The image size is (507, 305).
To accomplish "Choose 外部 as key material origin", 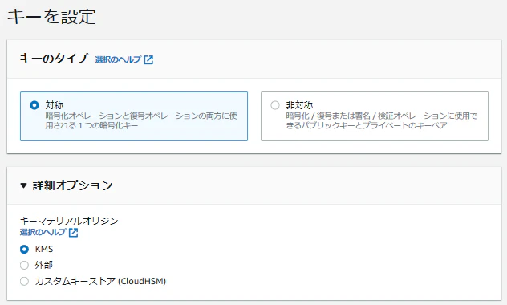I will point(24,265).
